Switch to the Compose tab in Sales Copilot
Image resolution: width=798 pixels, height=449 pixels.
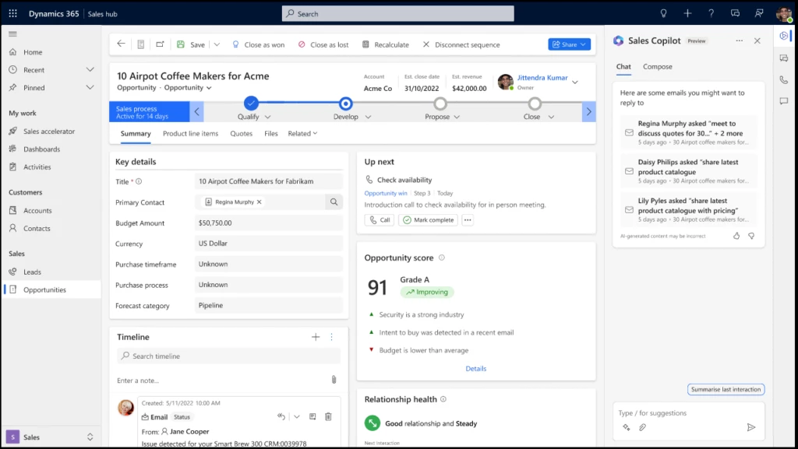coord(657,67)
